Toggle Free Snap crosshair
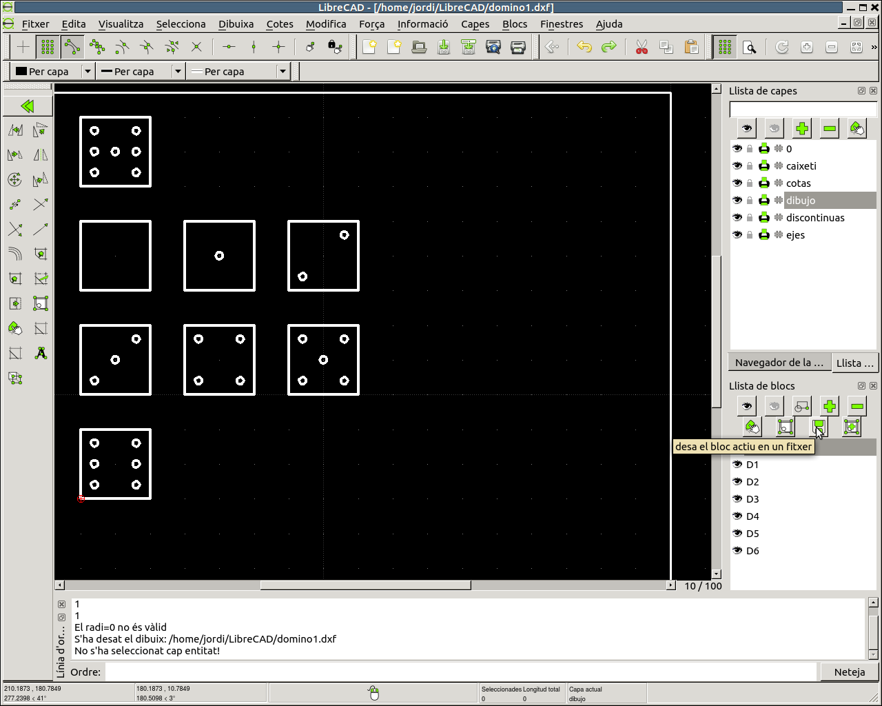Screen dimensions: 882x706 [x=23, y=47]
